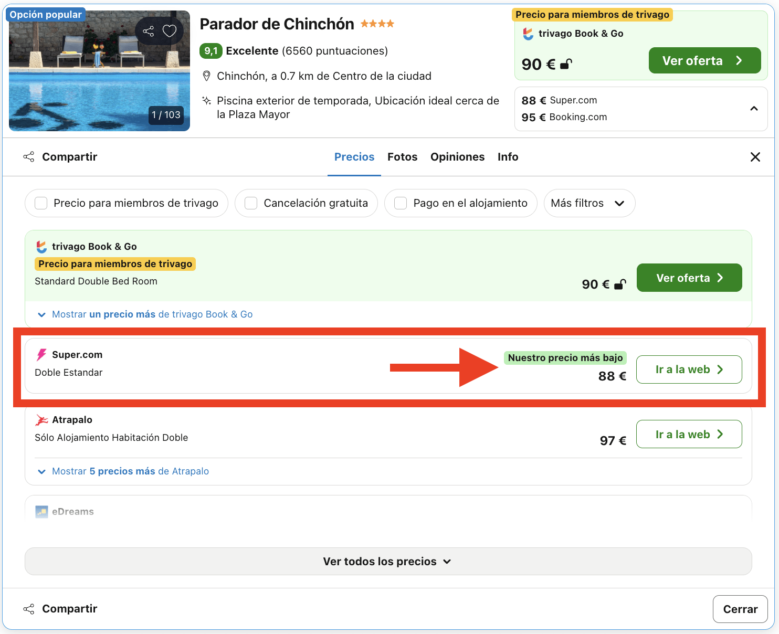
Task: Click the green Ver oferta button
Action: click(x=704, y=60)
